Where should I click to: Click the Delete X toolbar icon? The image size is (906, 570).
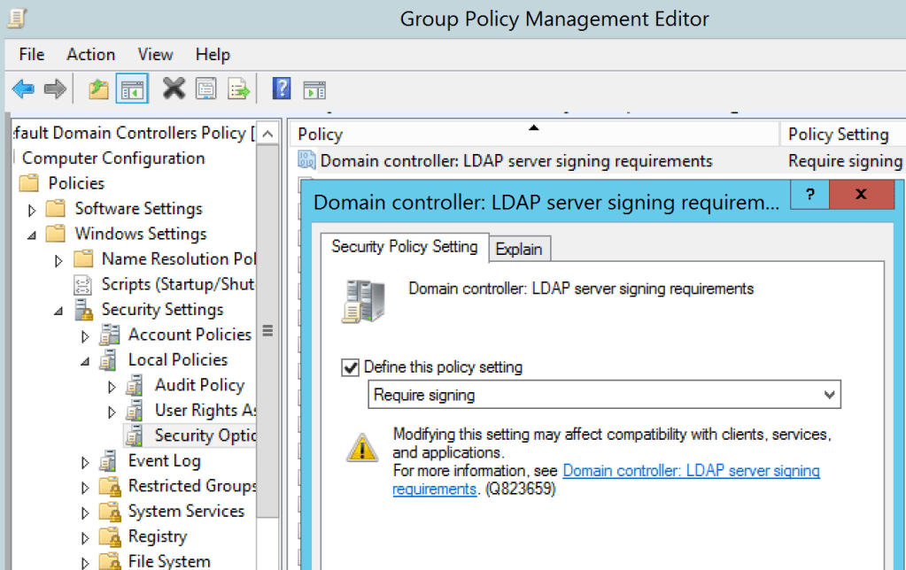(x=174, y=89)
